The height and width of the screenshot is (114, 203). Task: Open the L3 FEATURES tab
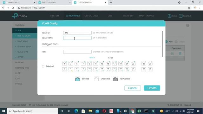[x=91, y=16]
